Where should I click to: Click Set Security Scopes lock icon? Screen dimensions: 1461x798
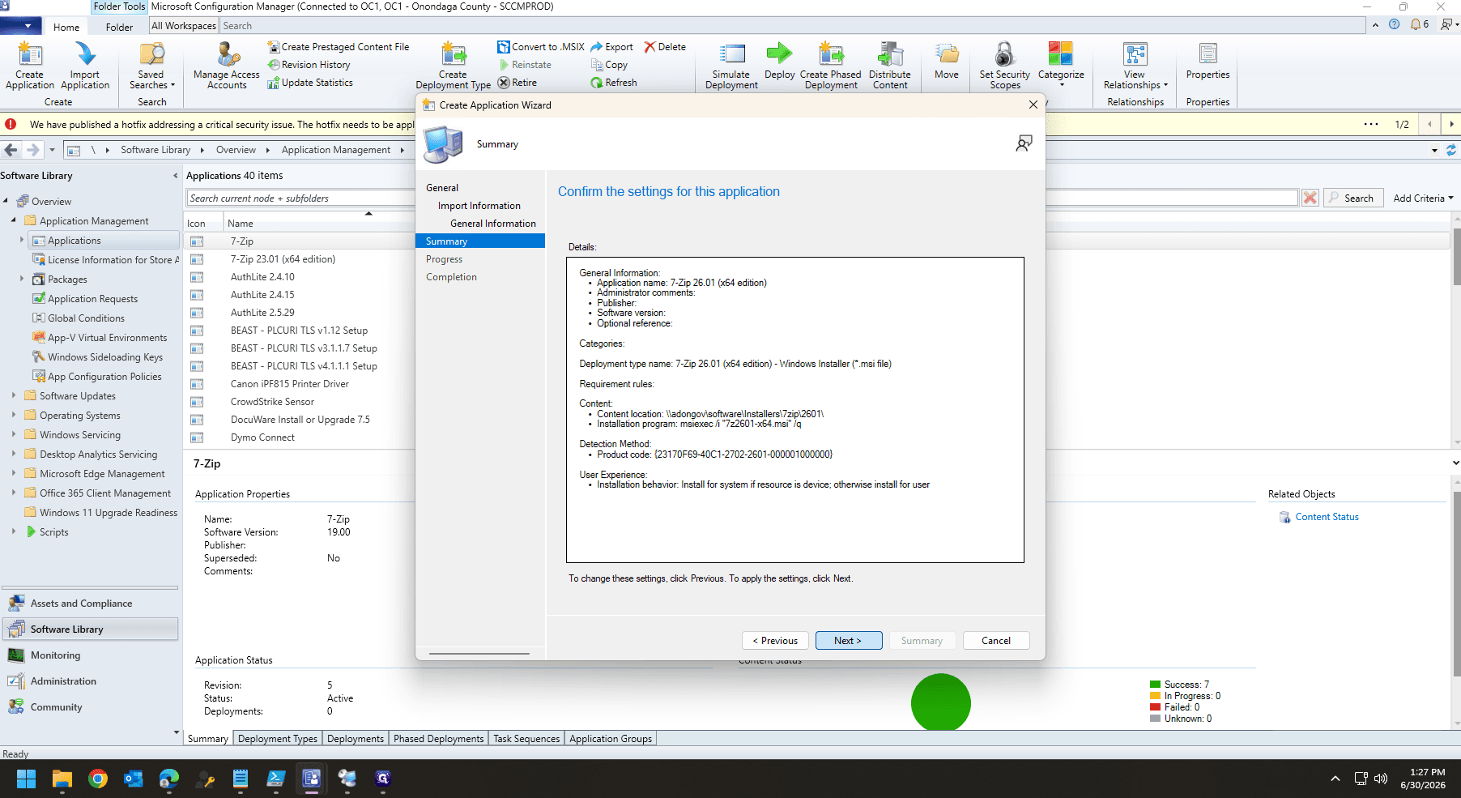pos(1005,65)
